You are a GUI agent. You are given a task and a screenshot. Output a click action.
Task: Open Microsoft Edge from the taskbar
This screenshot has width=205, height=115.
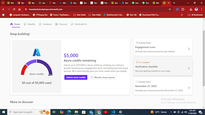[69, 112]
